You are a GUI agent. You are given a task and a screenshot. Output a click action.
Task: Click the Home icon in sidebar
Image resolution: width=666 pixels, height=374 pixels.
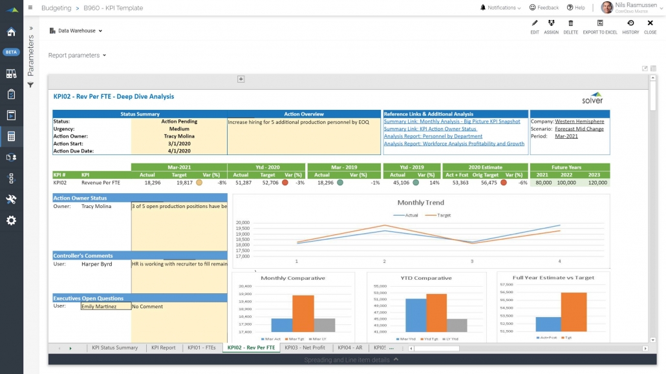coord(11,32)
